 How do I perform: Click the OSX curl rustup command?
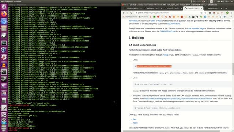(x=154, y=84)
